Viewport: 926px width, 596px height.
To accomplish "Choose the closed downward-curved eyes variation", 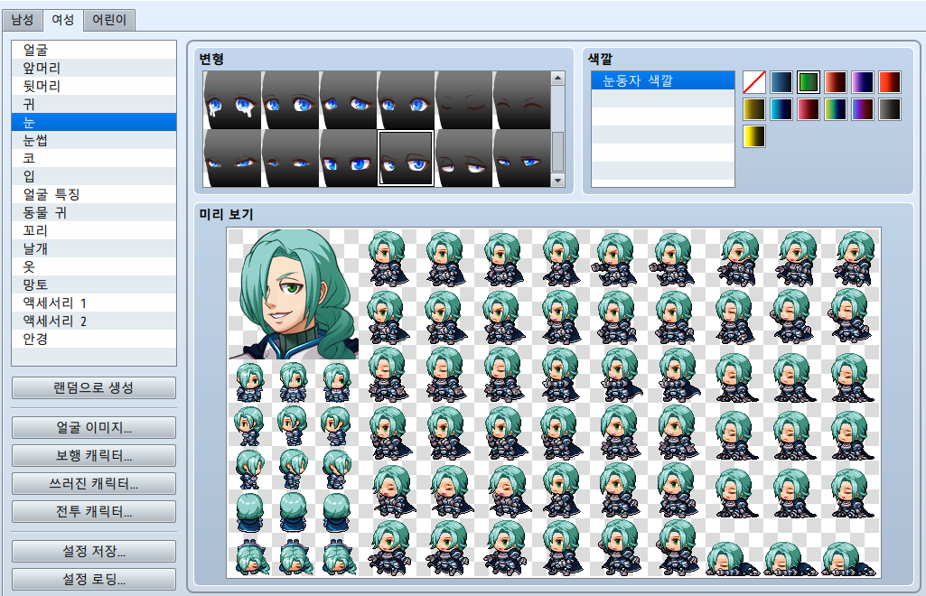I will pos(463,100).
